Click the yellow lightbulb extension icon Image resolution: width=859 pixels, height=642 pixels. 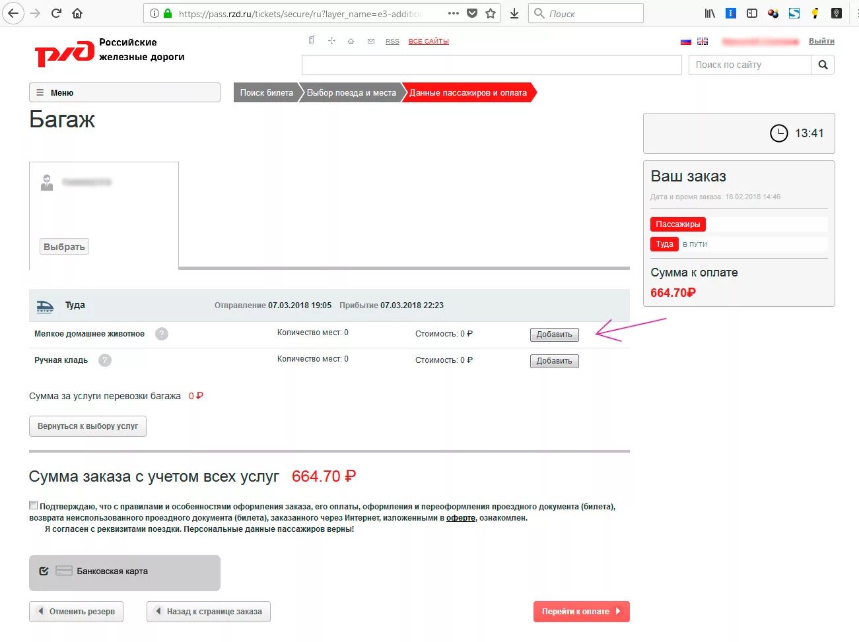[815, 13]
